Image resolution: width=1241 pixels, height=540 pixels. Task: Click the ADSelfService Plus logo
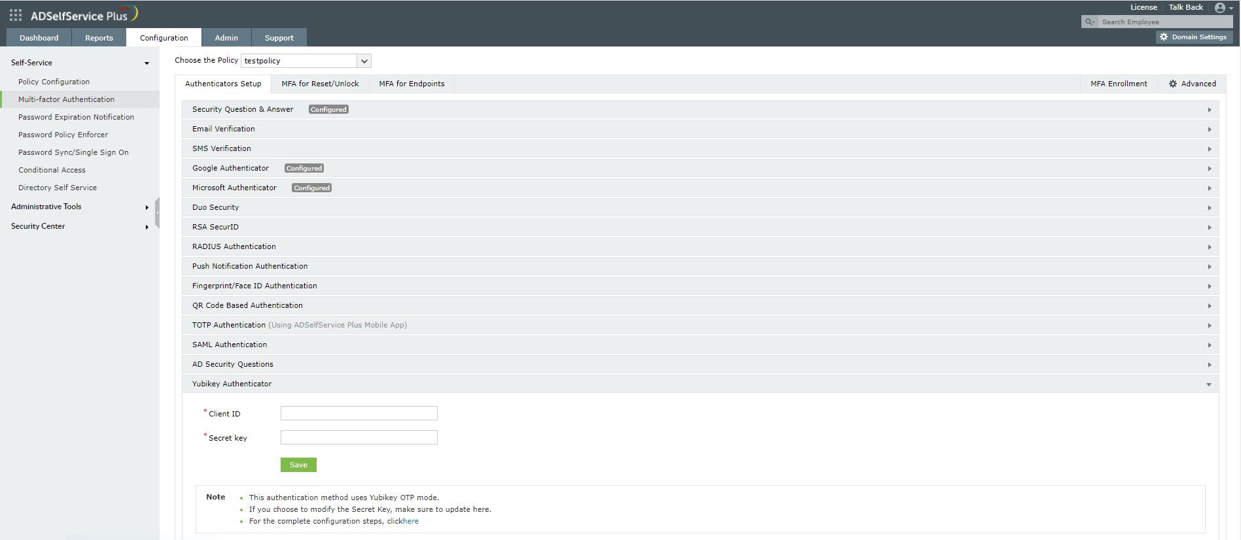(x=84, y=14)
